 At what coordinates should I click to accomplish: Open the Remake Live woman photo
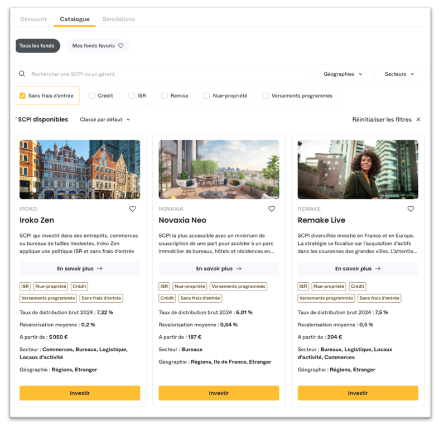(x=358, y=170)
